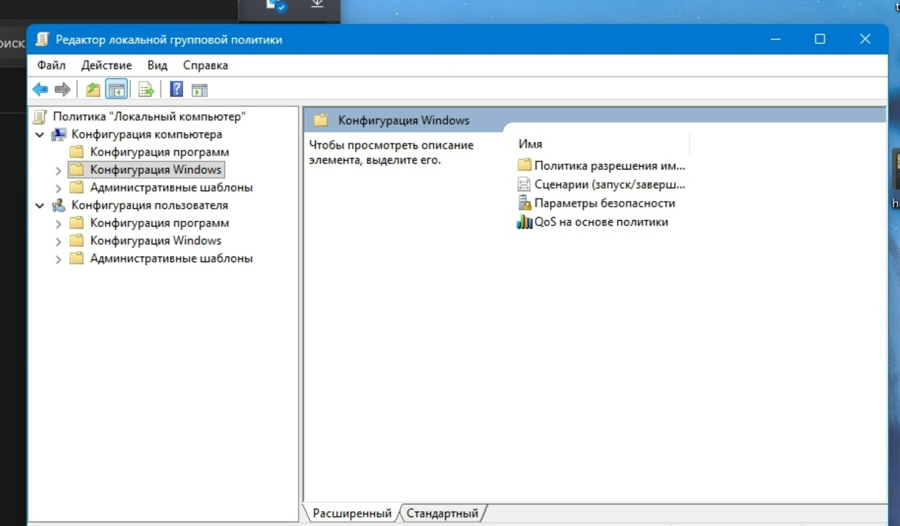Open the Действие menu
900x526 pixels.
point(106,65)
